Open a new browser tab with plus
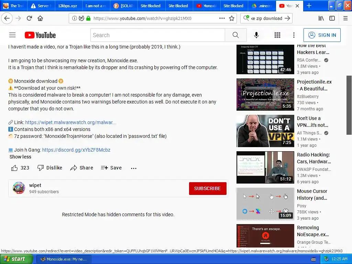The image size is (352, 264). click(309, 5)
